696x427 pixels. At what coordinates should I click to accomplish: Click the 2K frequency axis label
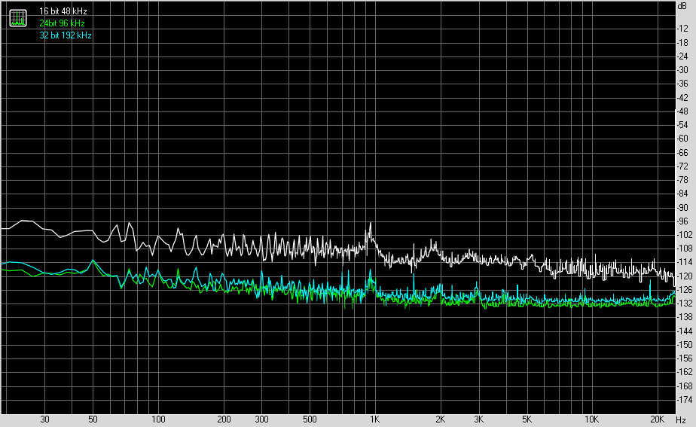(x=440, y=419)
